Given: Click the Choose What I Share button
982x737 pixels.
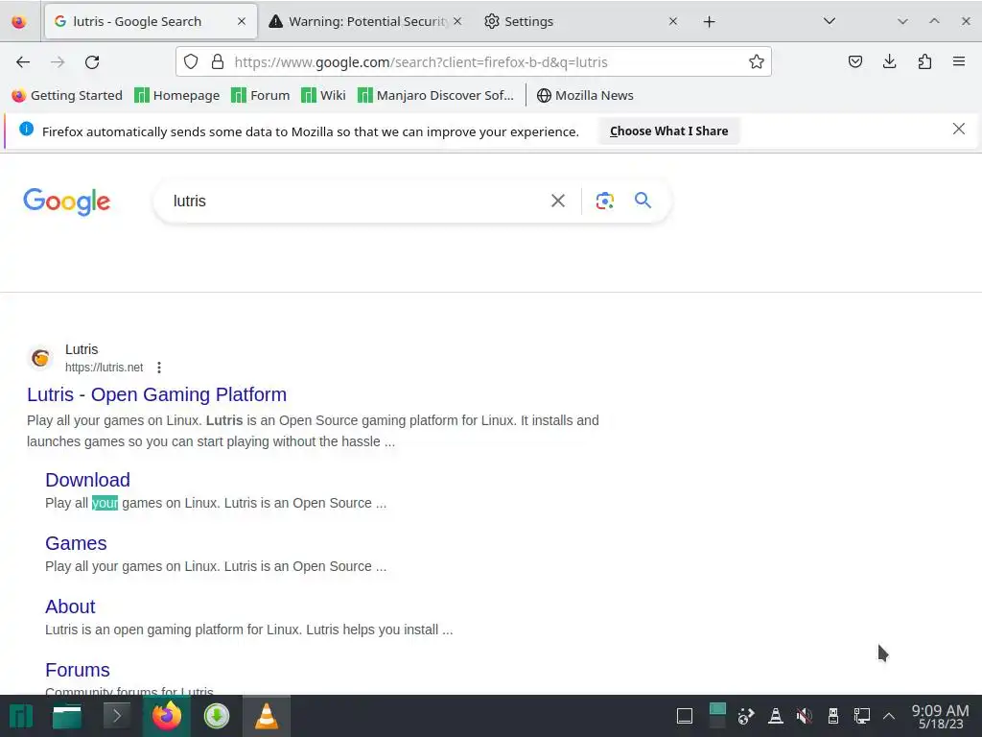Looking at the screenshot, I should point(668,131).
